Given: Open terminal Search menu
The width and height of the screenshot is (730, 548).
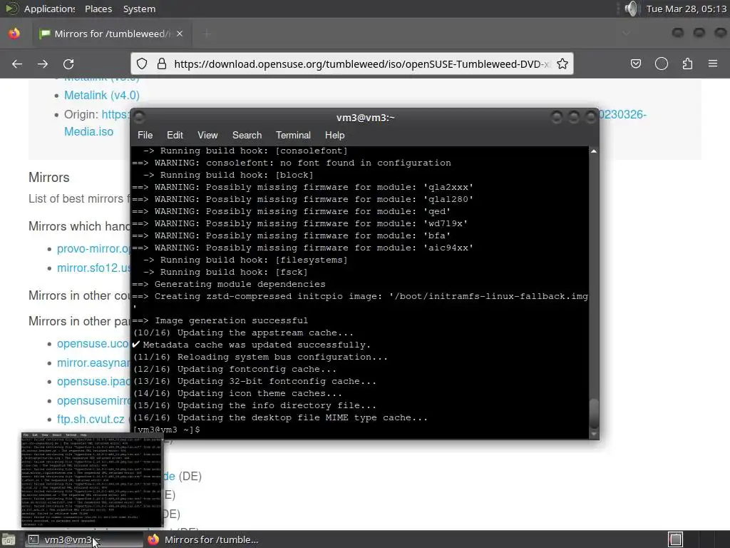Looking at the screenshot, I should 247,135.
